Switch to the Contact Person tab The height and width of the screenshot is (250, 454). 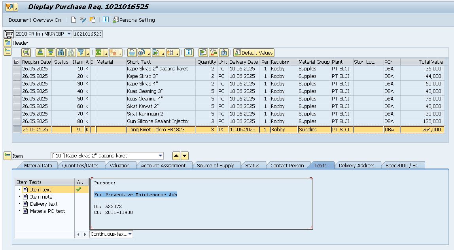pos(287,165)
